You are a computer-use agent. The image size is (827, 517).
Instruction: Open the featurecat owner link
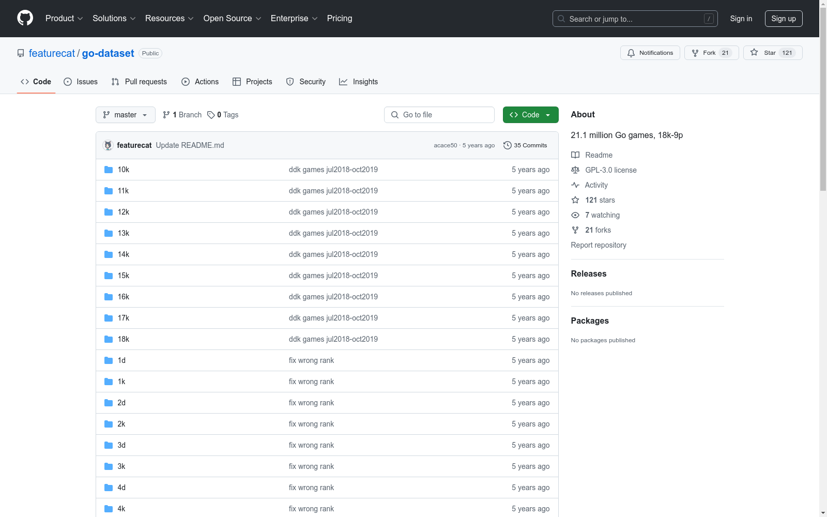[x=52, y=53]
